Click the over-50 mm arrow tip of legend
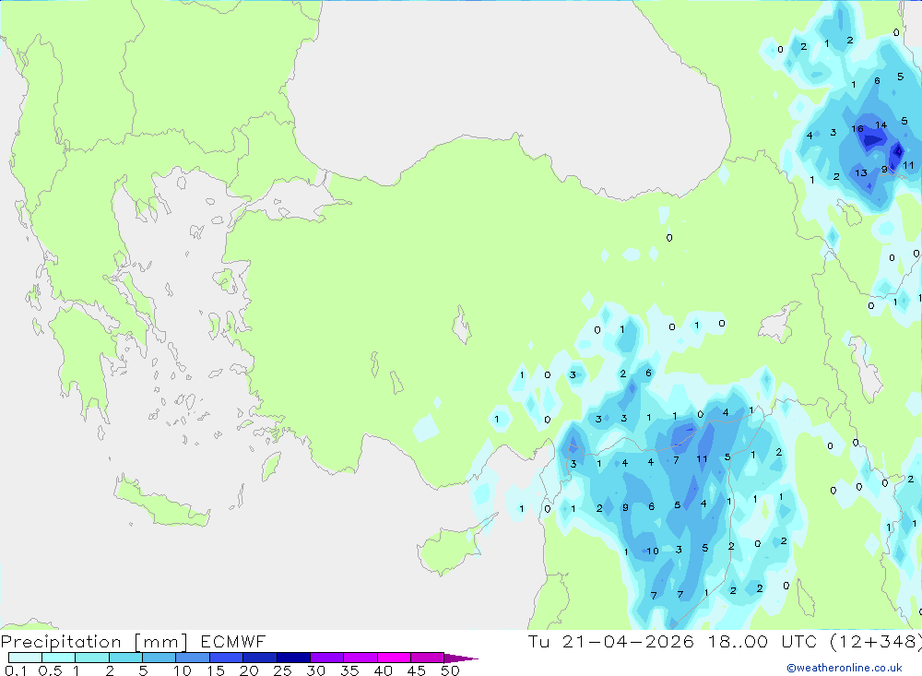Viewport: 922px width, 676px height. (x=461, y=658)
